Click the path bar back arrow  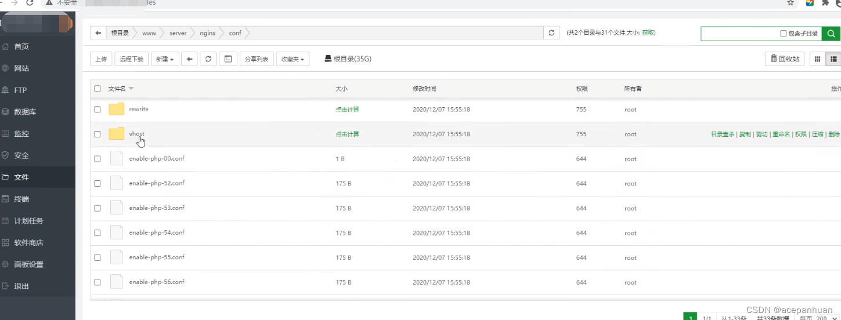click(x=98, y=33)
